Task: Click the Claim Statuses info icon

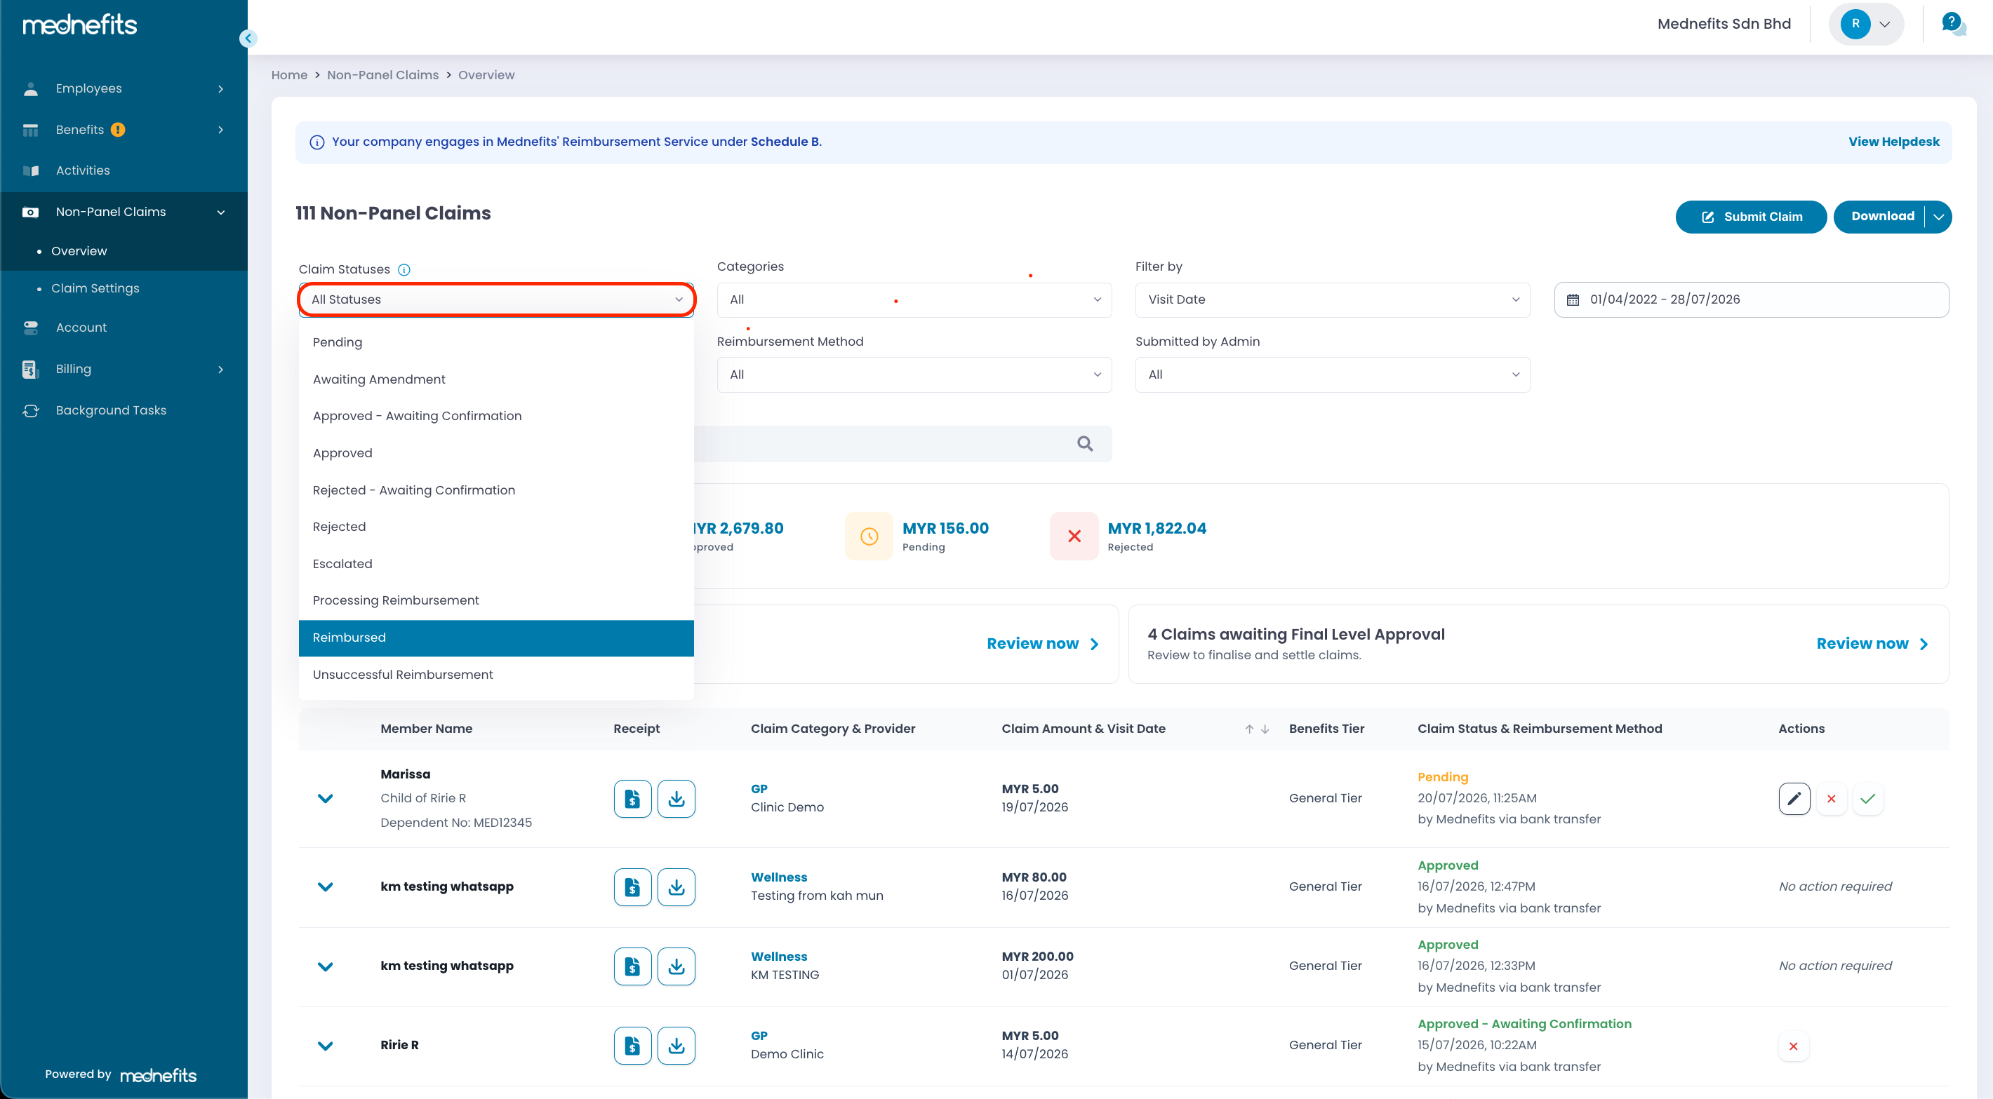Action: tap(404, 270)
